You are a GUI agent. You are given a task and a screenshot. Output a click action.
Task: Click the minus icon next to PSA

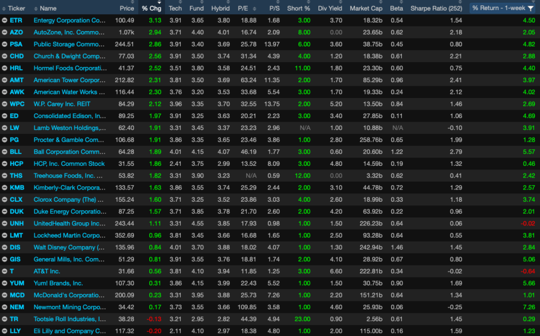4,44
